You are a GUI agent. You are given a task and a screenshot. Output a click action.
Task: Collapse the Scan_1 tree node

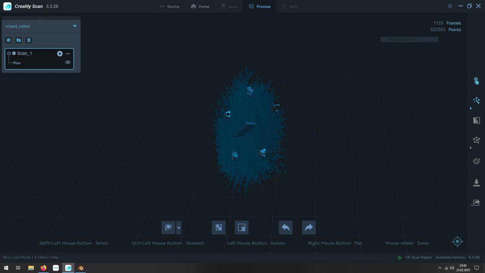point(9,53)
